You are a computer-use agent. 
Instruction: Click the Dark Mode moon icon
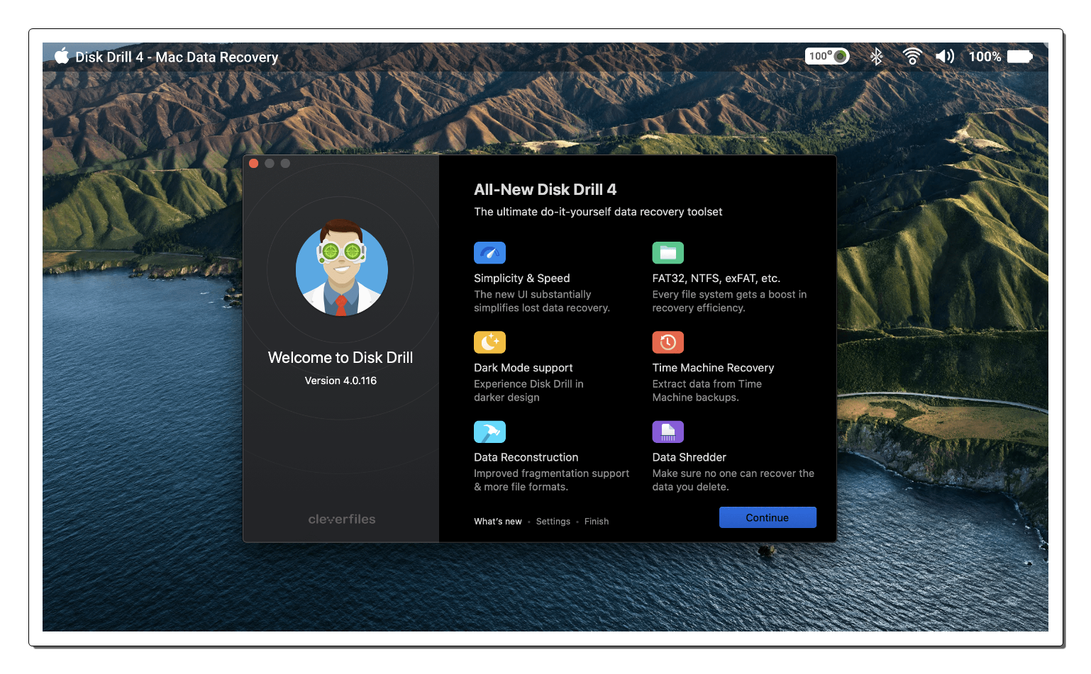tap(489, 342)
